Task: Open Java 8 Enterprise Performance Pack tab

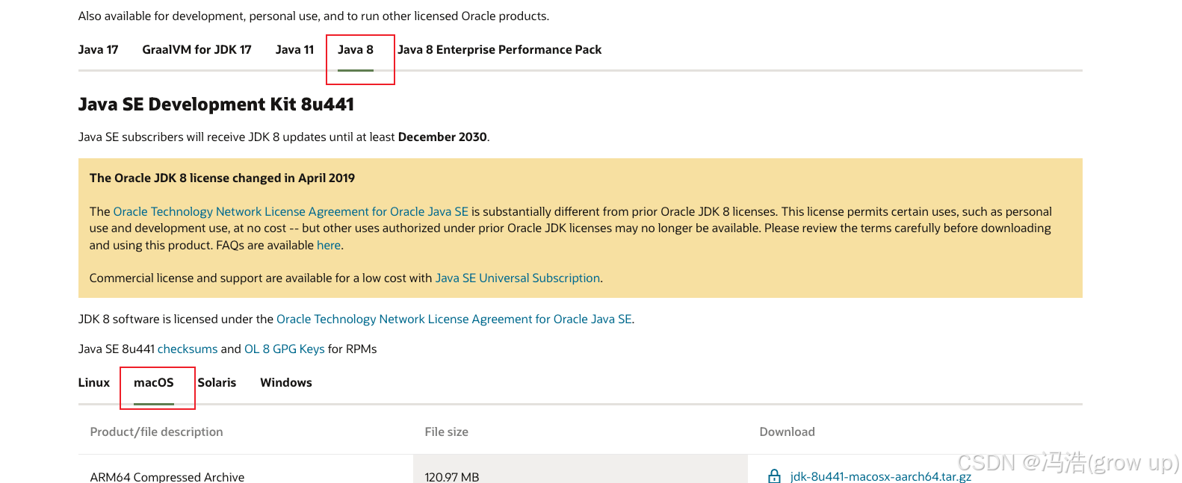Action: [499, 50]
